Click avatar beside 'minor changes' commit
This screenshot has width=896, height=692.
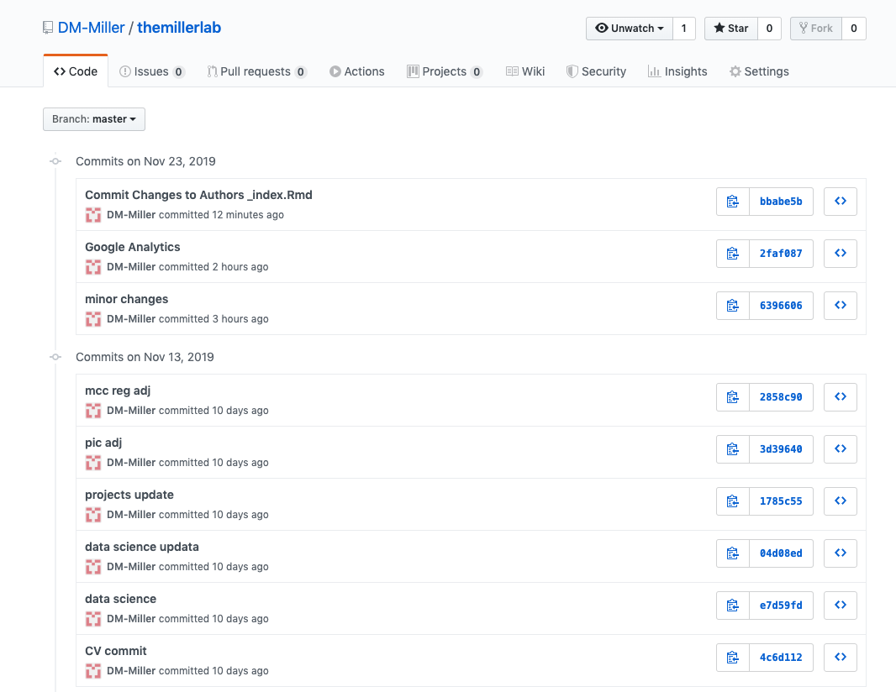(x=93, y=319)
